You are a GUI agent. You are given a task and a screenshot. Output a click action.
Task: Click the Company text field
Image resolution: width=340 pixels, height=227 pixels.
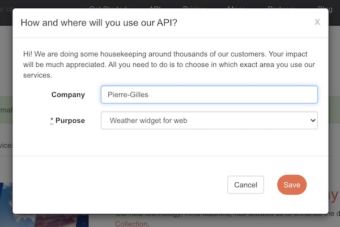coord(209,95)
